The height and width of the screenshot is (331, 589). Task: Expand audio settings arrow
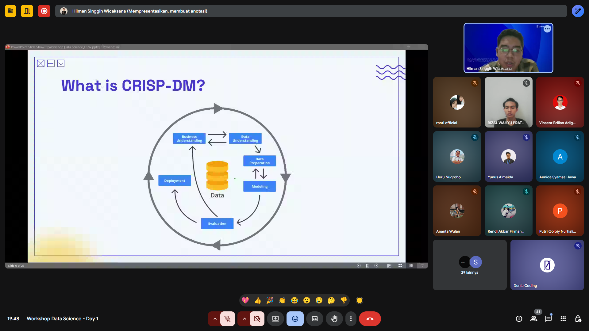(x=215, y=319)
